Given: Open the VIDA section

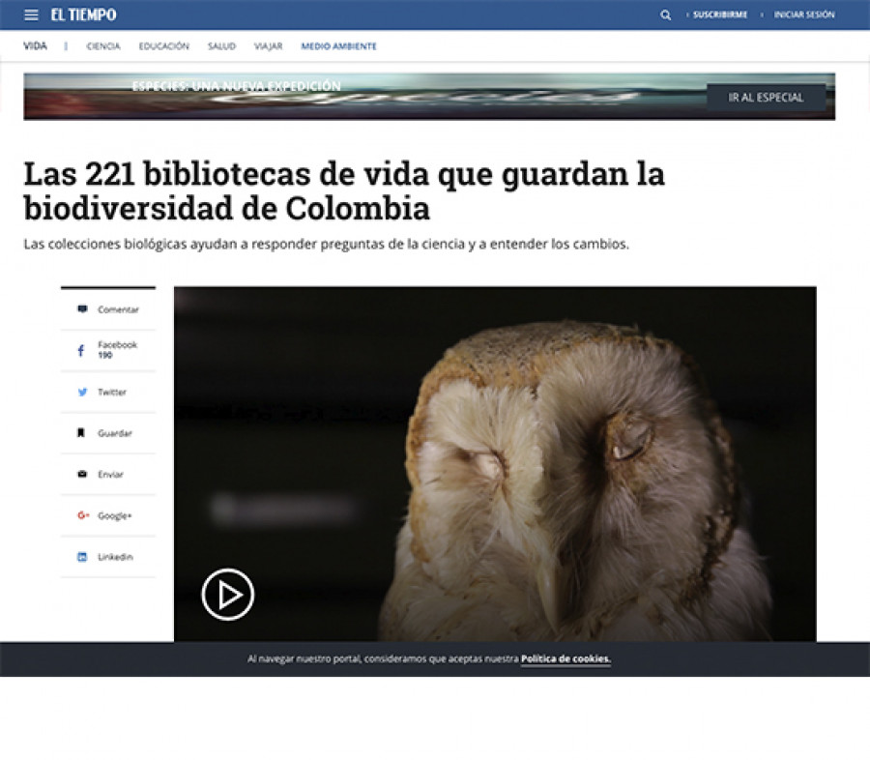Looking at the screenshot, I should click(x=35, y=46).
